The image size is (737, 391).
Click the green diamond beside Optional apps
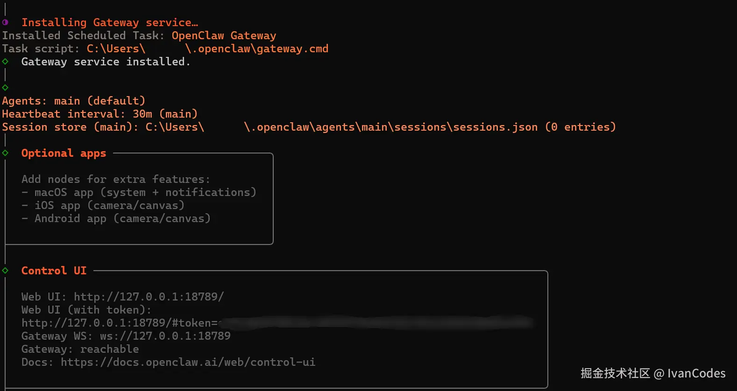(x=5, y=153)
